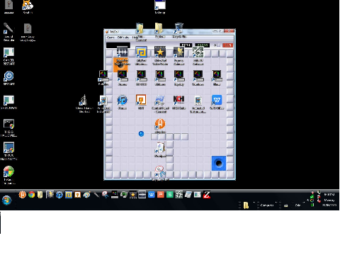Click the iTunes icon in the taskbar
This screenshot has width=340, height=255.
(x=59, y=195)
